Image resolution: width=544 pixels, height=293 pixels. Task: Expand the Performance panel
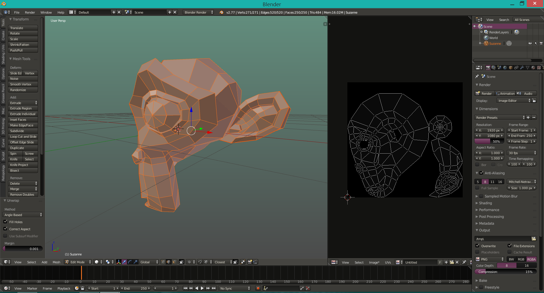pos(489,210)
